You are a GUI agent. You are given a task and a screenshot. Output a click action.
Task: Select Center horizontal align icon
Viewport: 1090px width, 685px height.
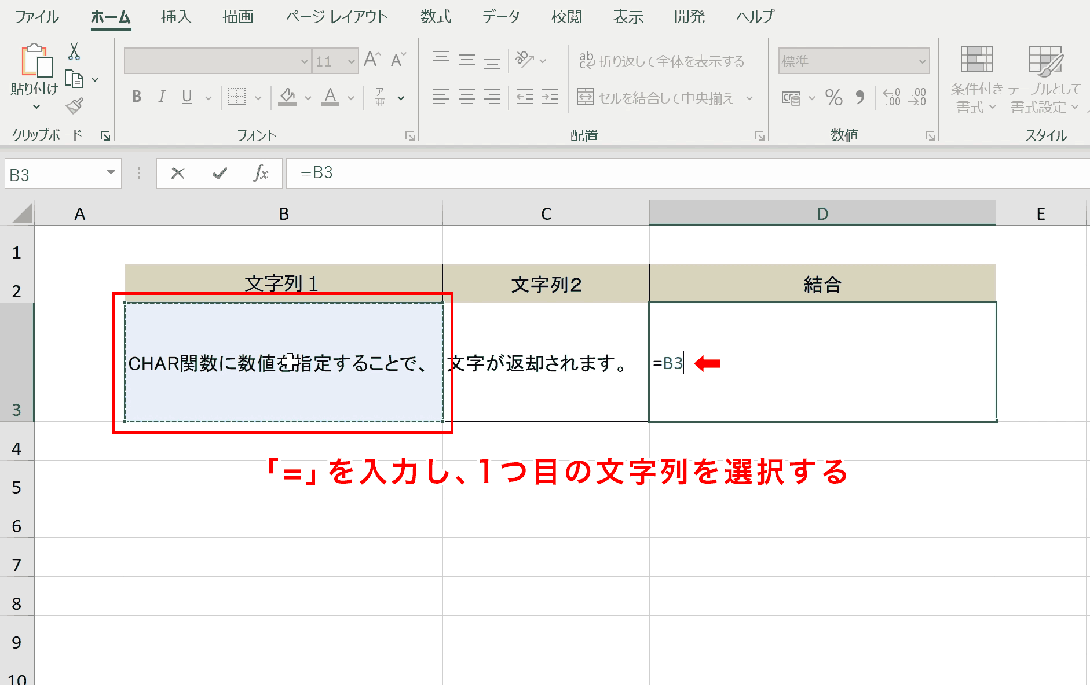467,97
